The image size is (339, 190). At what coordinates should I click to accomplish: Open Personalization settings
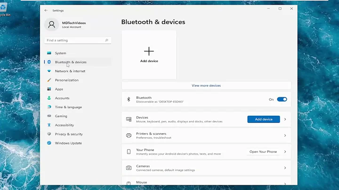coord(78,80)
